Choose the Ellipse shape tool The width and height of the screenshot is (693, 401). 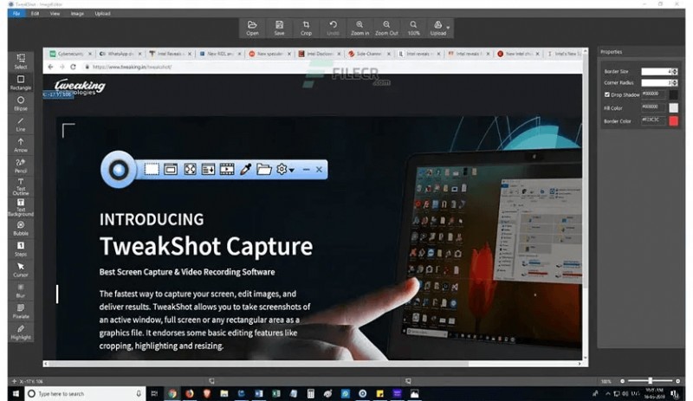point(20,103)
